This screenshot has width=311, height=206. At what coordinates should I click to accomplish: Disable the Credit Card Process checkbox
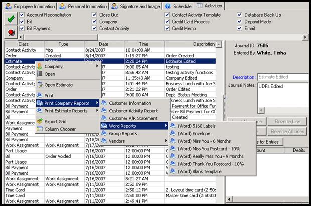tap(167, 22)
